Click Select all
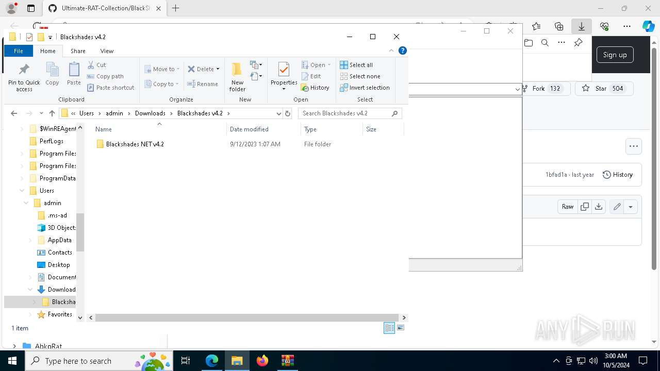Screen dimensions: 660x371 click(x=356, y=65)
